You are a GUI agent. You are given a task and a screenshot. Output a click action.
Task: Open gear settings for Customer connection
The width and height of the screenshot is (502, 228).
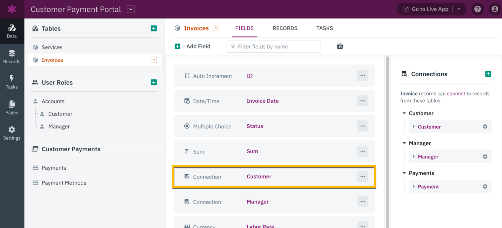point(485,127)
